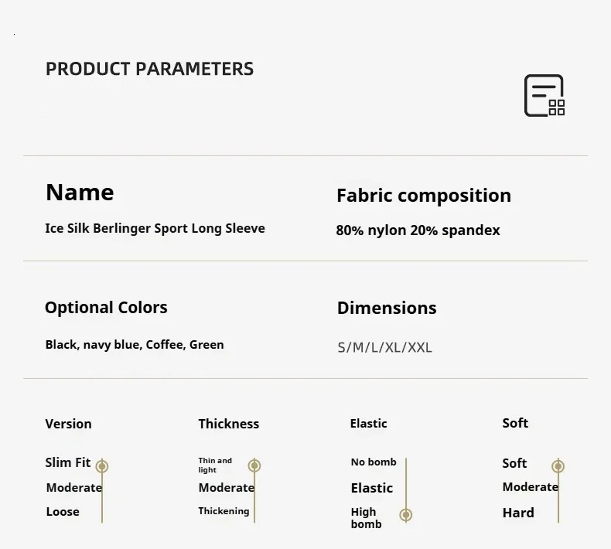Choose the Hard softness option
The height and width of the screenshot is (549, 611).
tap(517, 513)
